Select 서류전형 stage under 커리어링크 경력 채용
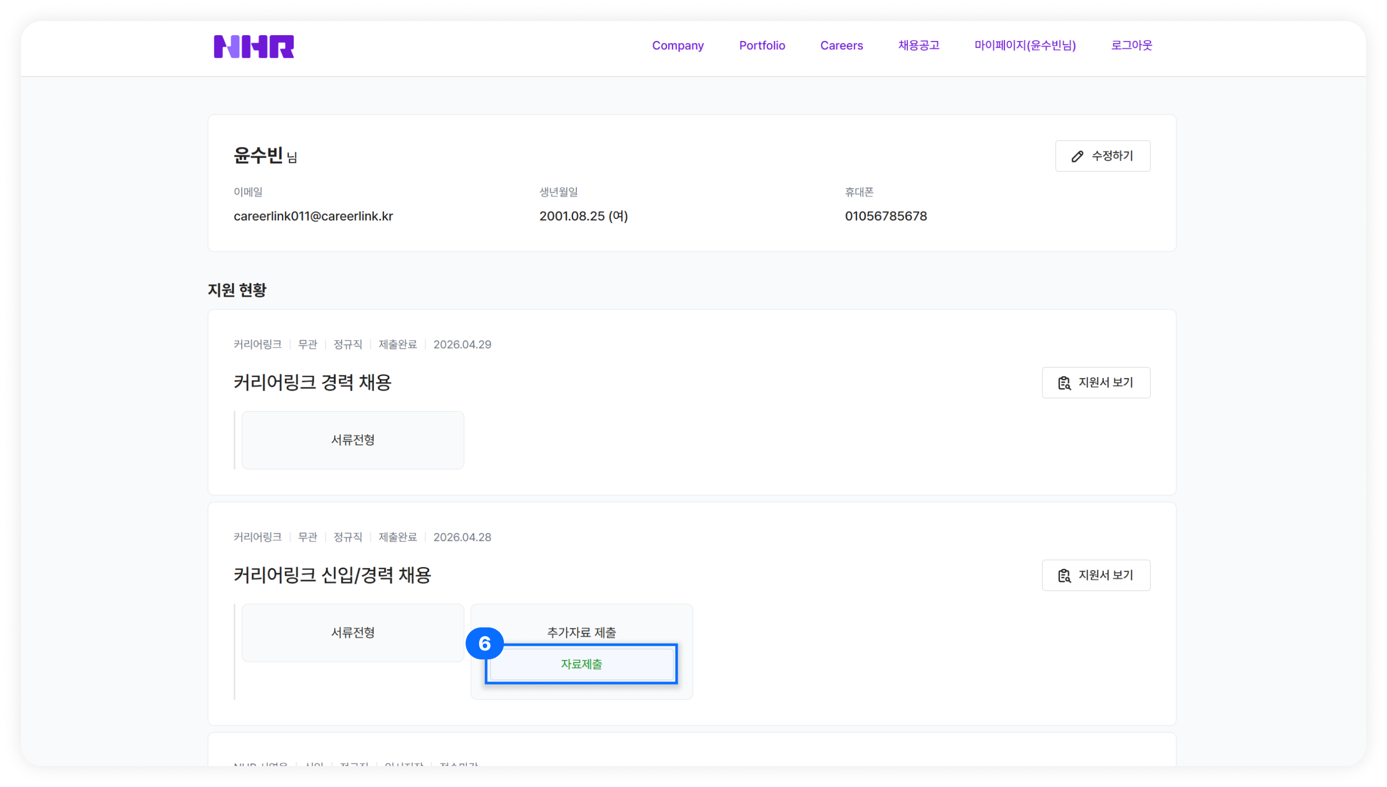 pyautogui.click(x=353, y=440)
